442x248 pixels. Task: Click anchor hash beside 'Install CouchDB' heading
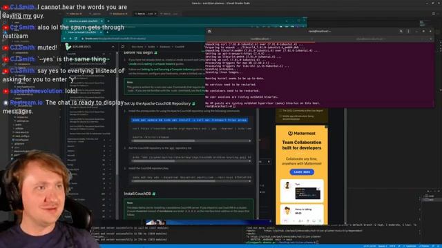click(x=154, y=194)
